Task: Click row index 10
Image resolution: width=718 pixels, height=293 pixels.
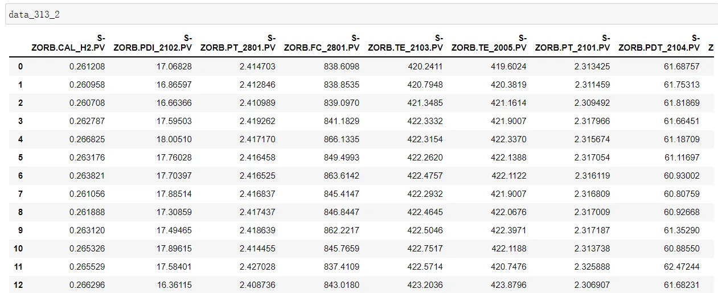Action: (x=18, y=249)
